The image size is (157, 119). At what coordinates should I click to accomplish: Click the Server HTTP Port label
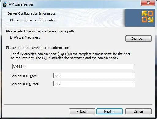click(x=24, y=76)
